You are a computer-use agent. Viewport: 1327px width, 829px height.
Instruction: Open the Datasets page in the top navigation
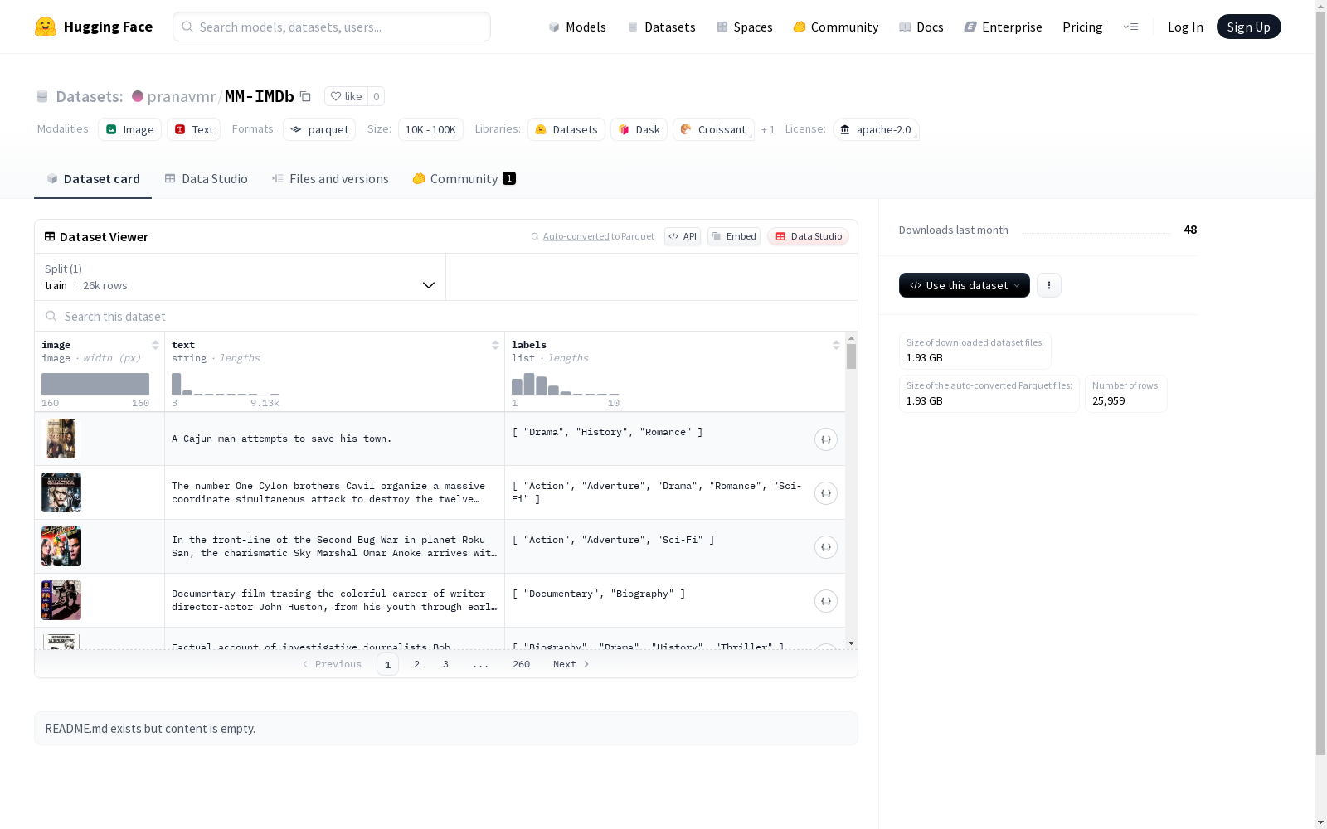click(661, 27)
